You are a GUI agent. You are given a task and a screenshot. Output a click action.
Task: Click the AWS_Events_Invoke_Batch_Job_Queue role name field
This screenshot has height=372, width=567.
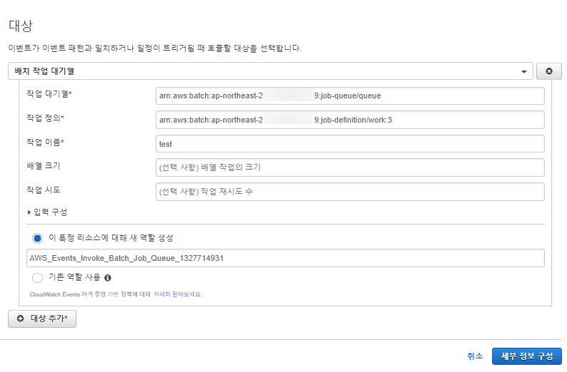(286, 258)
